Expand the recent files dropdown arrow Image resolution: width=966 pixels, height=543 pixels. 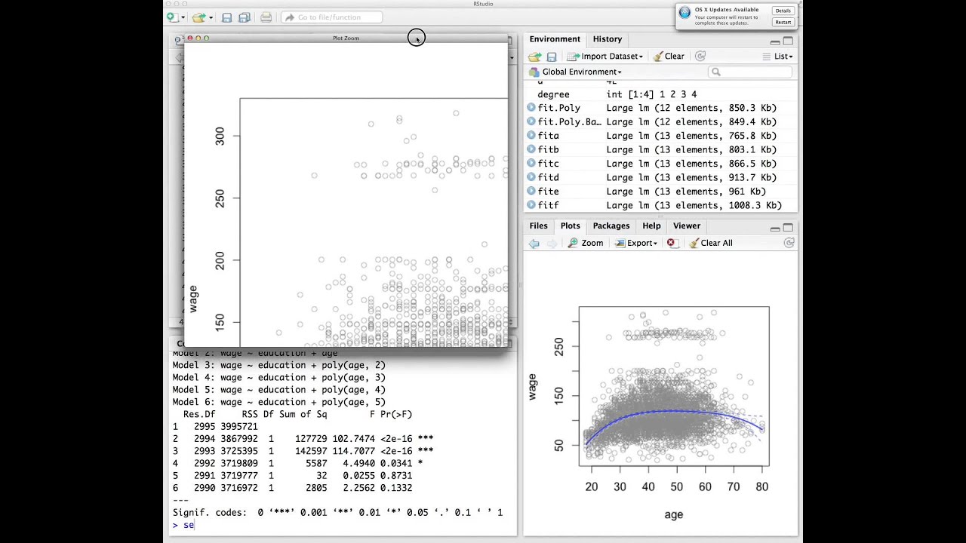[211, 17]
